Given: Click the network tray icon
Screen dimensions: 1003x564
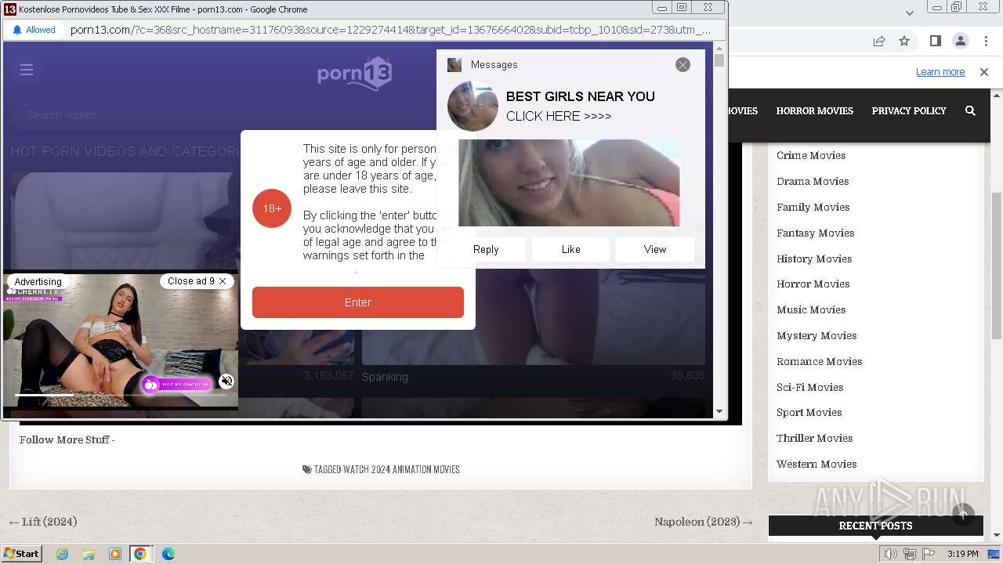Looking at the screenshot, I should click(910, 554).
